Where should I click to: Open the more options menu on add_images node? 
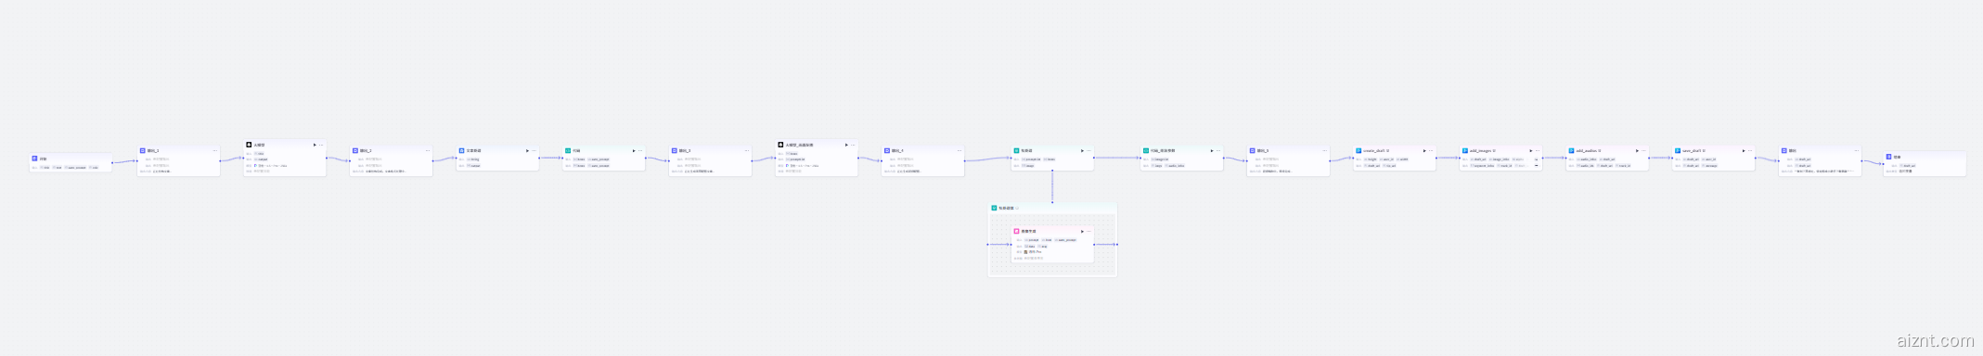click(x=1538, y=150)
